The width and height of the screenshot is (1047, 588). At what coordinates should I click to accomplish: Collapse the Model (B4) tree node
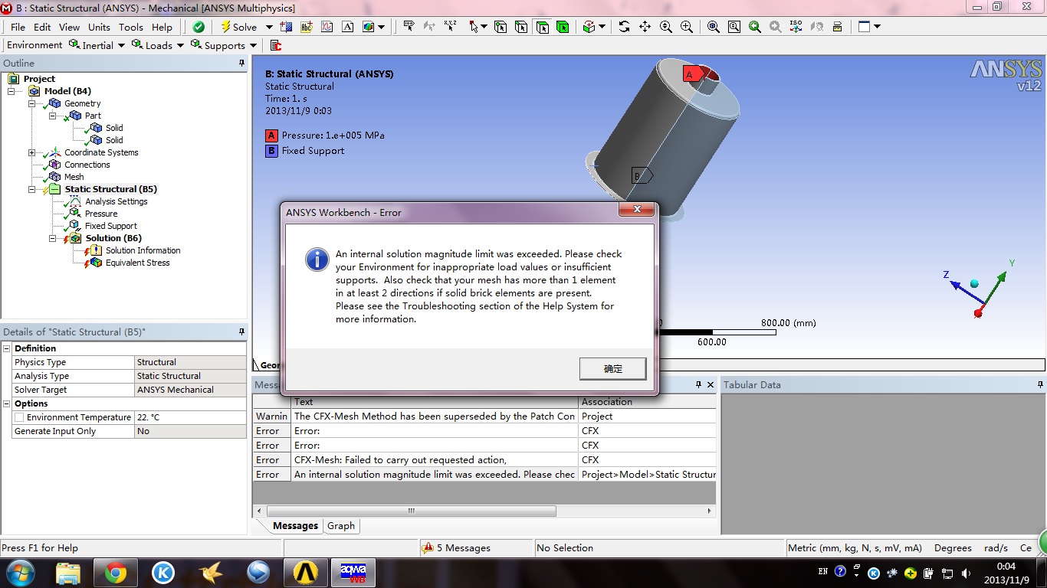[11, 91]
